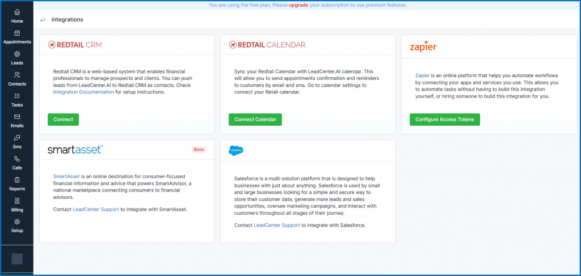Click LeadCenter Support link in Salesforce card

pos(277,225)
